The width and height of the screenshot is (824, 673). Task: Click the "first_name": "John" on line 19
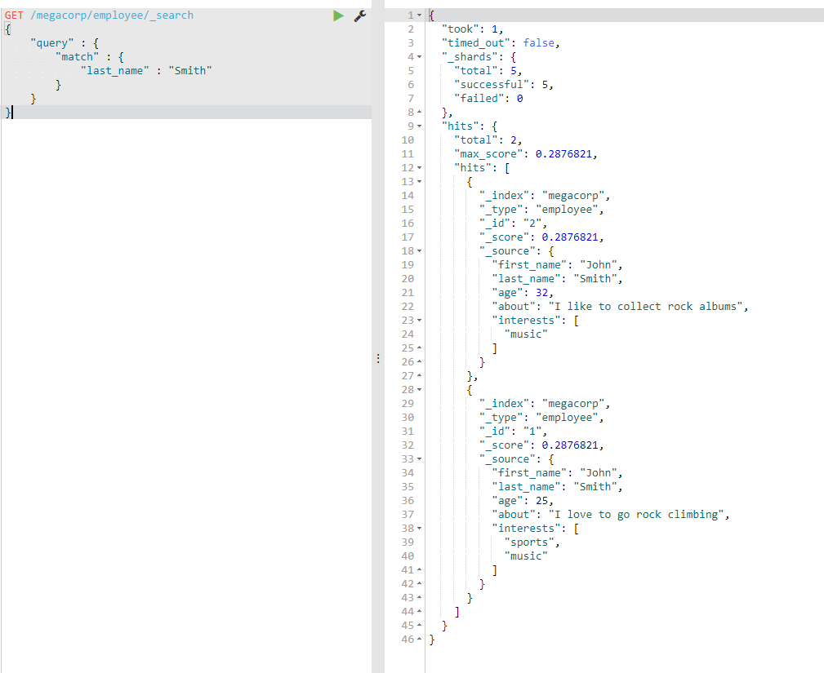point(555,264)
